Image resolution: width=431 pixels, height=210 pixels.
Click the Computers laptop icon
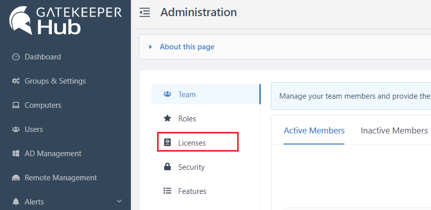(x=16, y=105)
